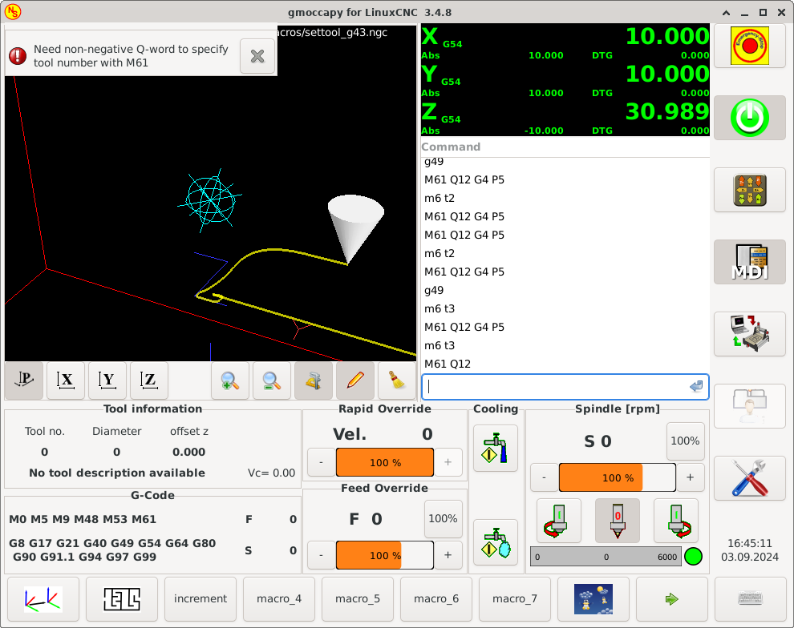
Task: Roll up window with caret button
Action: click(726, 13)
